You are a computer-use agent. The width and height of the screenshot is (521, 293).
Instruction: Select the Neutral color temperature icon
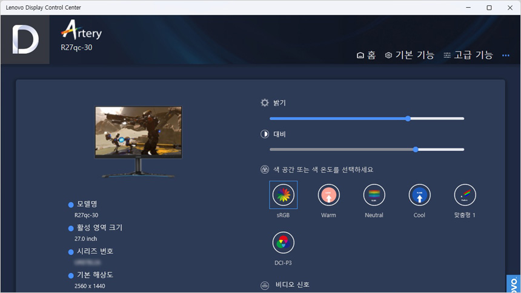pyautogui.click(x=374, y=195)
